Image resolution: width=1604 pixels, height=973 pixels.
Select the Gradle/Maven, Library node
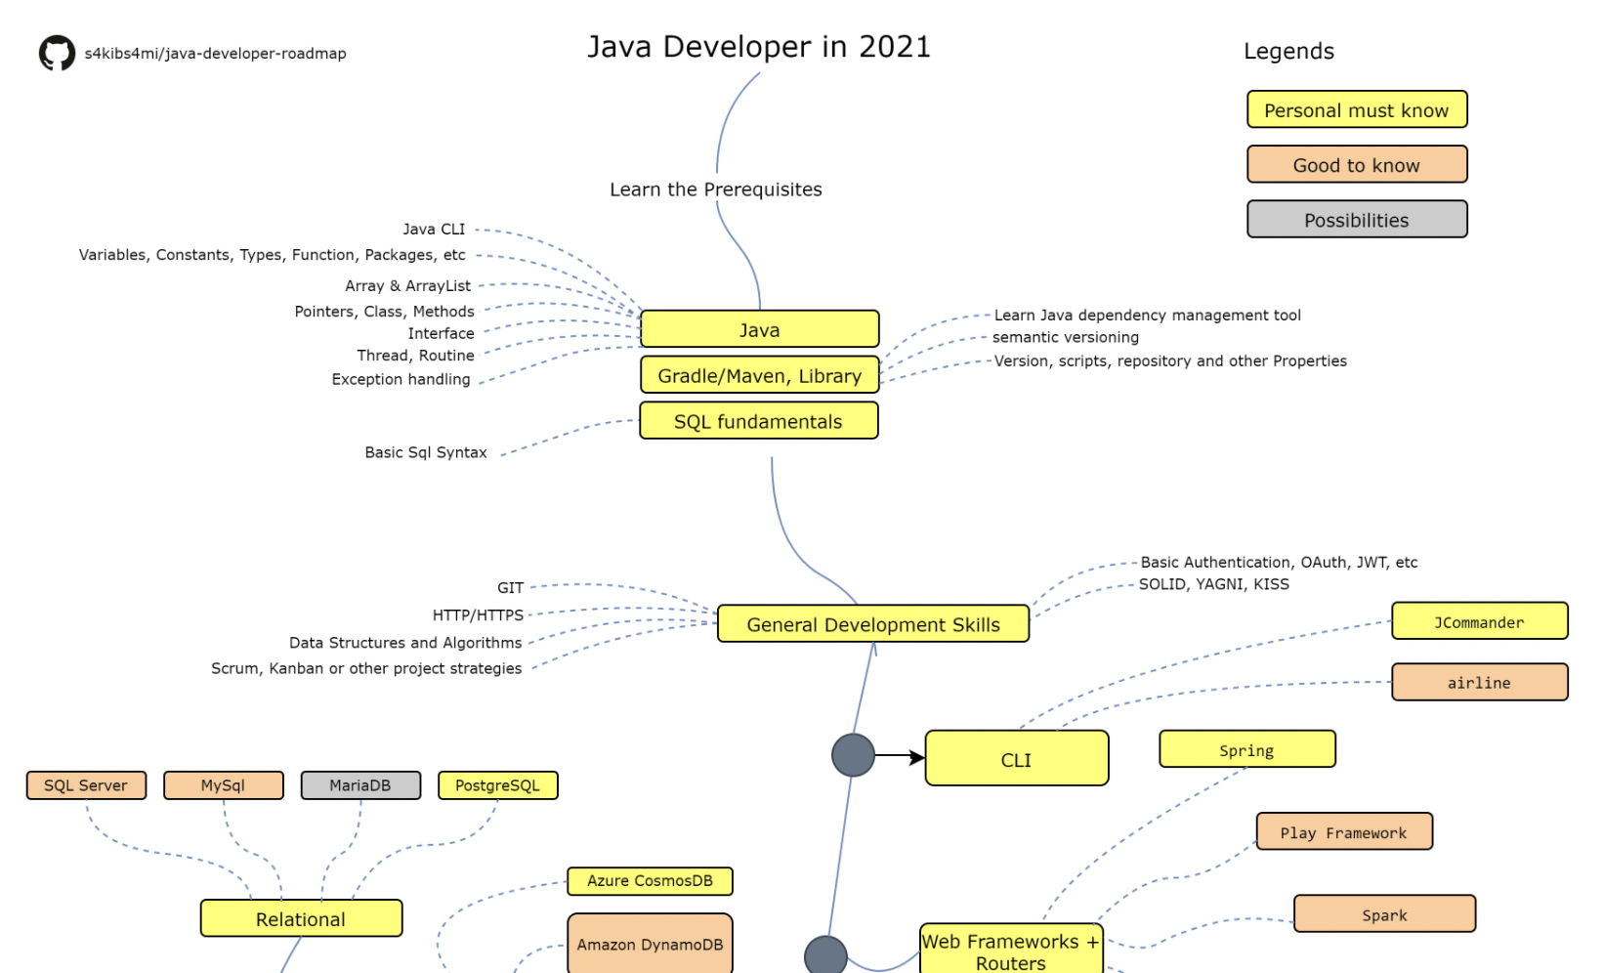click(759, 375)
